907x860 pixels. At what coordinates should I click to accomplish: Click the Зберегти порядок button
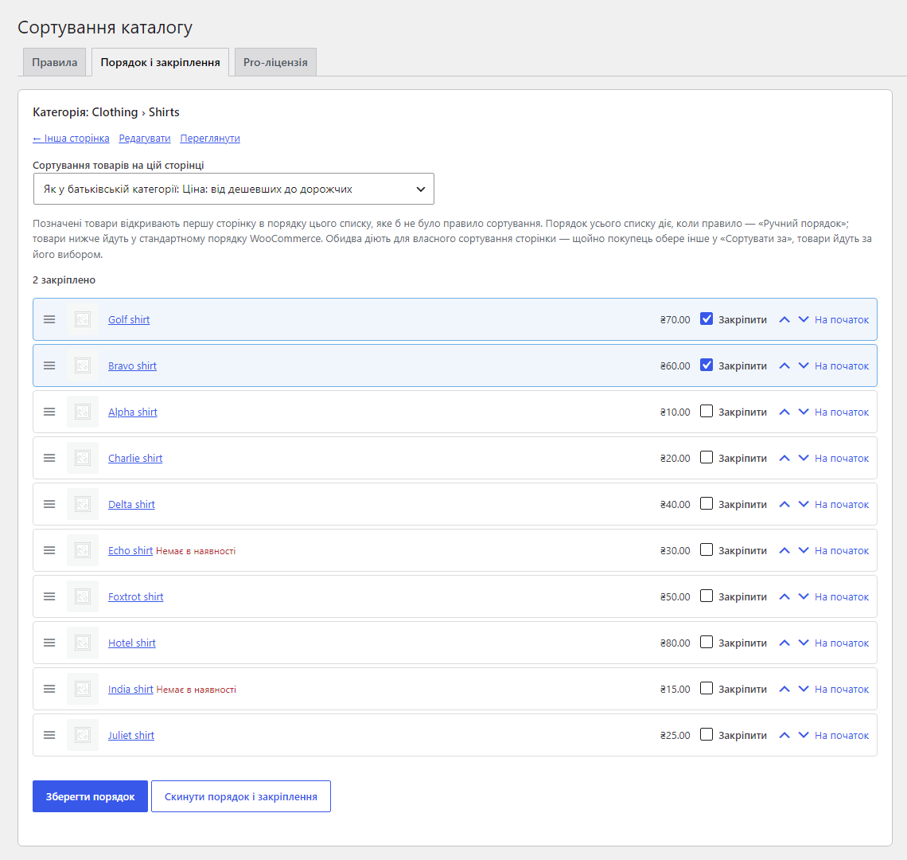pos(90,796)
